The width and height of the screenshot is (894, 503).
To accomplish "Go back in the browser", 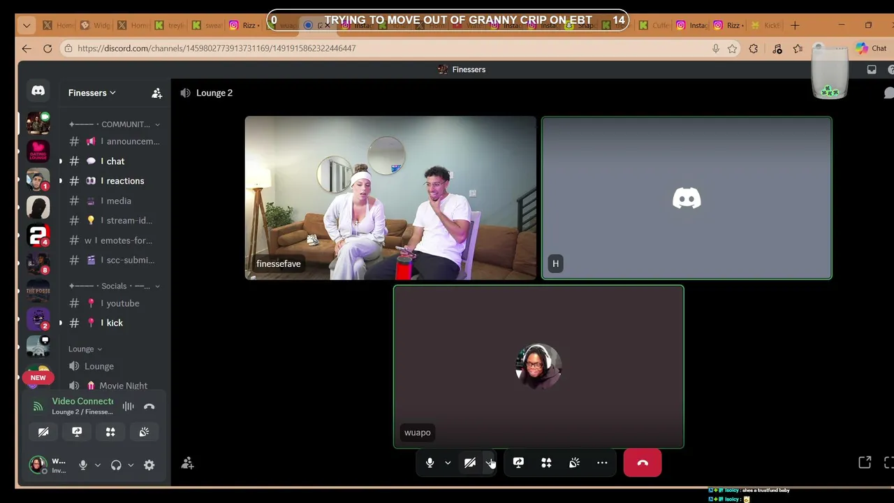I will coord(27,48).
